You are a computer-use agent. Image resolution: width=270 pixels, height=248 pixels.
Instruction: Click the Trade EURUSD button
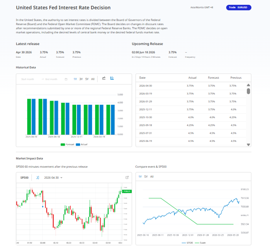[x=239, y=7]
